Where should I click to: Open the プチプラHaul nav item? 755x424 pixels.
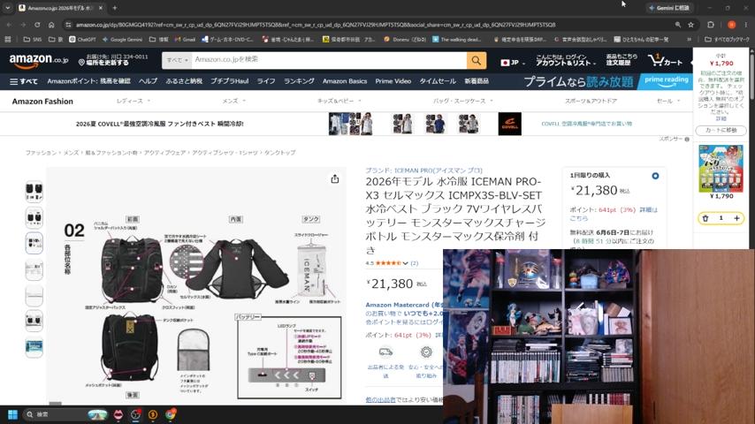click(x=229, y=81)
